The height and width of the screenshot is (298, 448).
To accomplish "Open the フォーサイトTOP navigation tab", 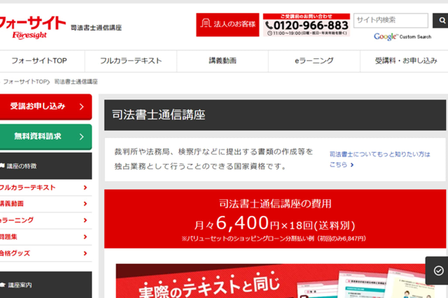I will click(39, 61).
